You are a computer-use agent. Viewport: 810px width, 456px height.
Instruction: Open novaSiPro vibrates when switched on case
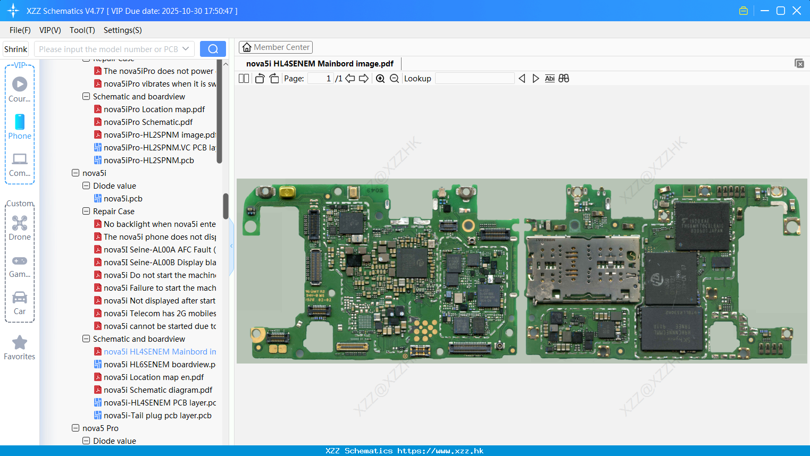(x=159, y=84)
